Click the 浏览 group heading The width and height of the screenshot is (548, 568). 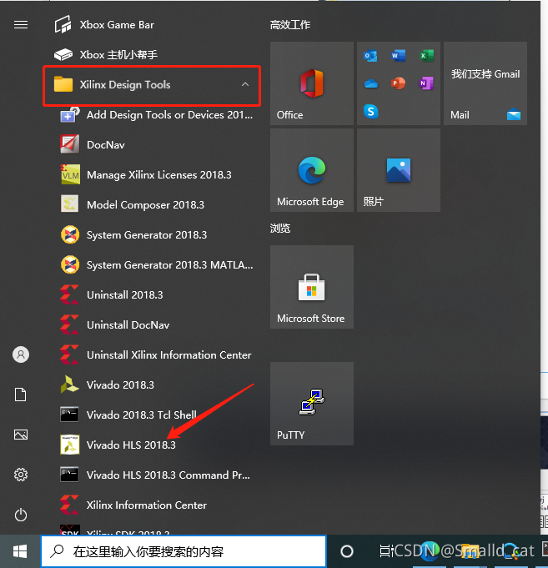[x=280, y=229]
